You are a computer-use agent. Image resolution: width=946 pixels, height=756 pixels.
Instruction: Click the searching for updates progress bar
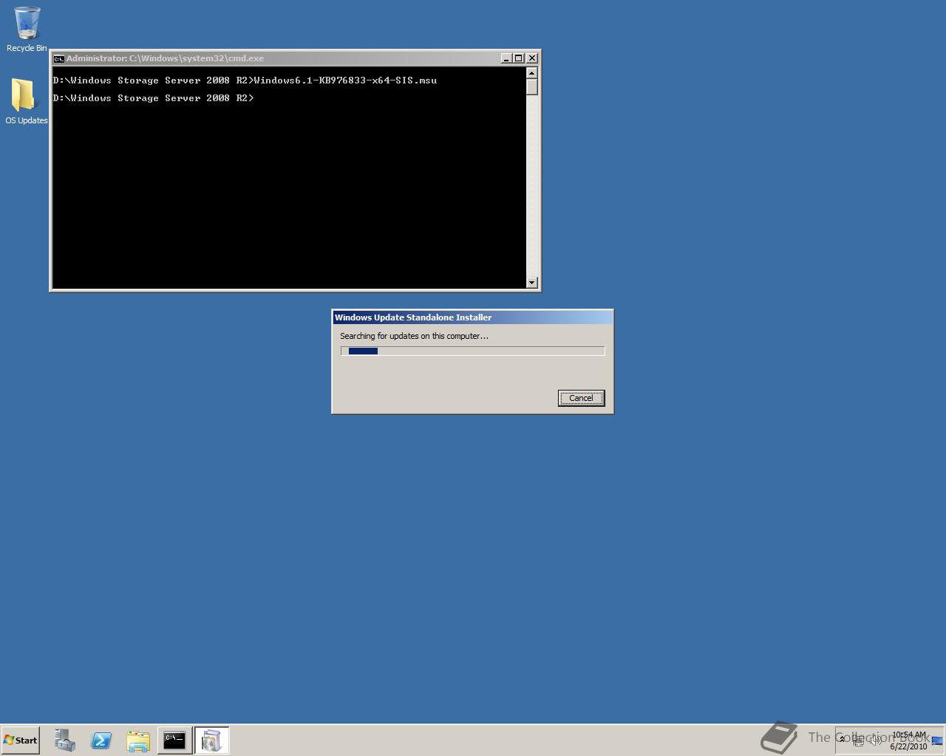coord(473,351)
